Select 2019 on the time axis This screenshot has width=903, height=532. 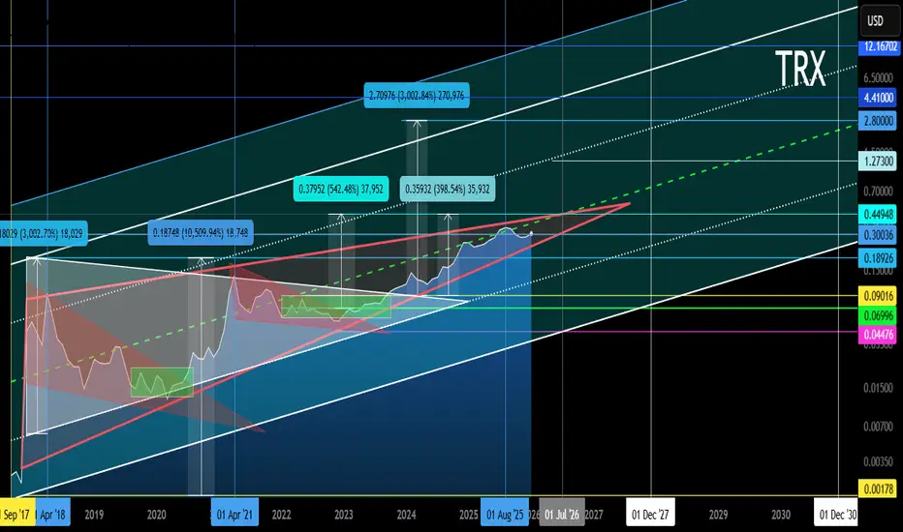click(x=94, y=515)
